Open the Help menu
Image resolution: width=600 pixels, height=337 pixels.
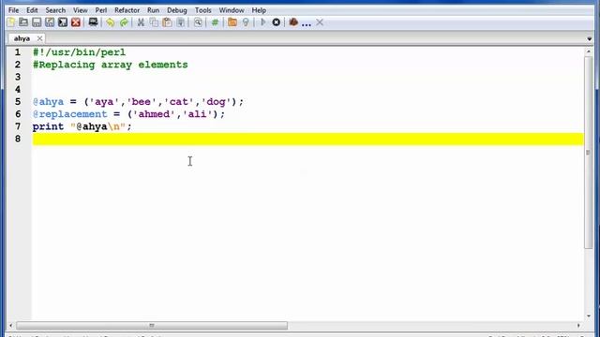259,10
